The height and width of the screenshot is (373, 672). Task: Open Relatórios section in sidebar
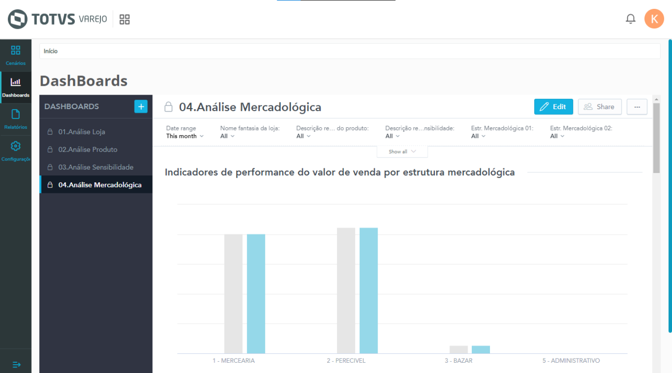pyautogui.click(x=16, y=119)
